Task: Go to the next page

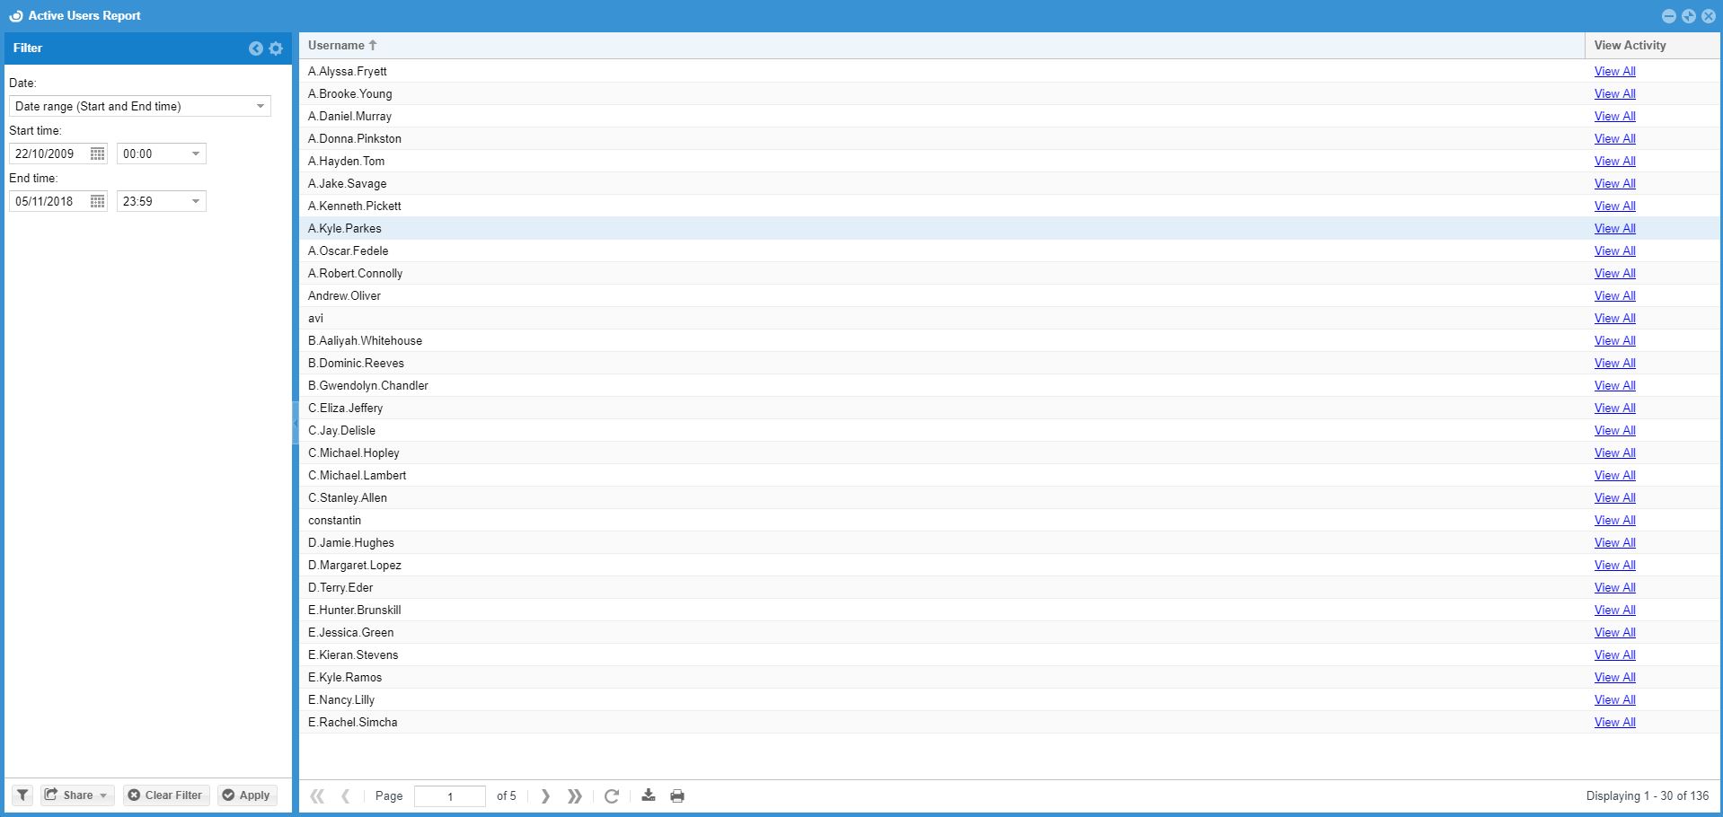Action: tap(545, 795)
